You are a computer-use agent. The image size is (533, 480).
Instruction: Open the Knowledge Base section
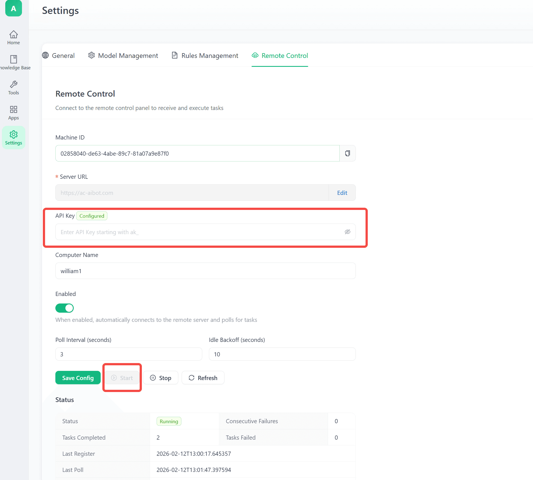(13, 63)
